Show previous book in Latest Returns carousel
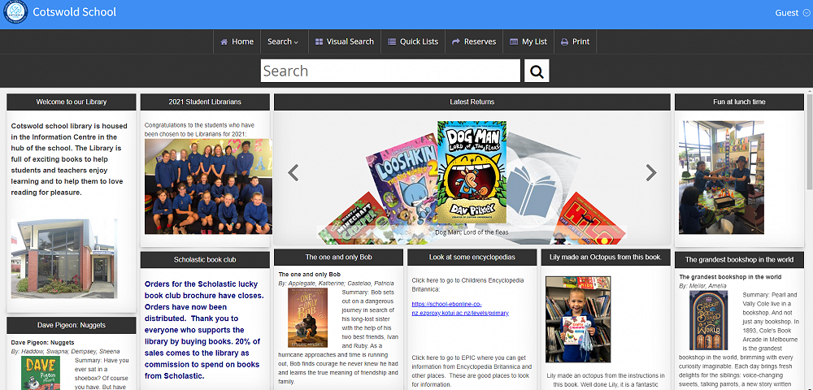The height and width of the screenshot is (390, 813). pyautogui.click(x=293, y=172)
